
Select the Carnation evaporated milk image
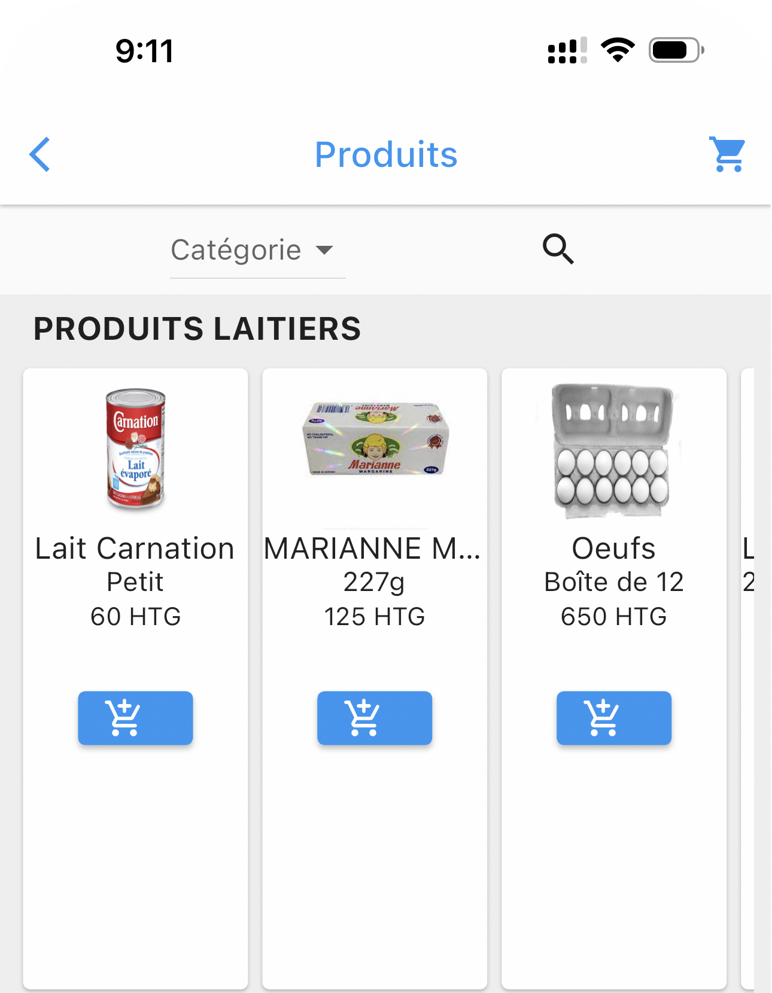pos(136,449)
